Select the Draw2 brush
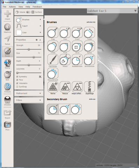The width and height of the screenshot is (139, 168). (77, 33)
